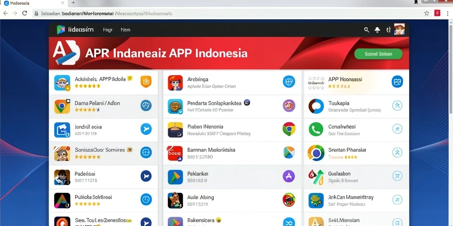
Task: Open the SinkCan Manmirtray entry
Action: point(356,200)
